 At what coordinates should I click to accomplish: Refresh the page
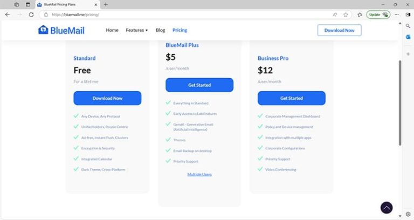click(31, 15)
